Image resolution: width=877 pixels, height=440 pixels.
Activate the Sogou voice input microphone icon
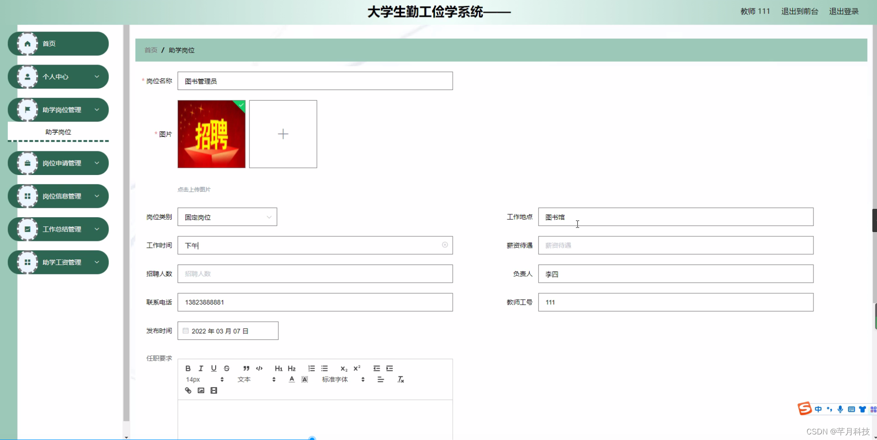tap(840, 409)
